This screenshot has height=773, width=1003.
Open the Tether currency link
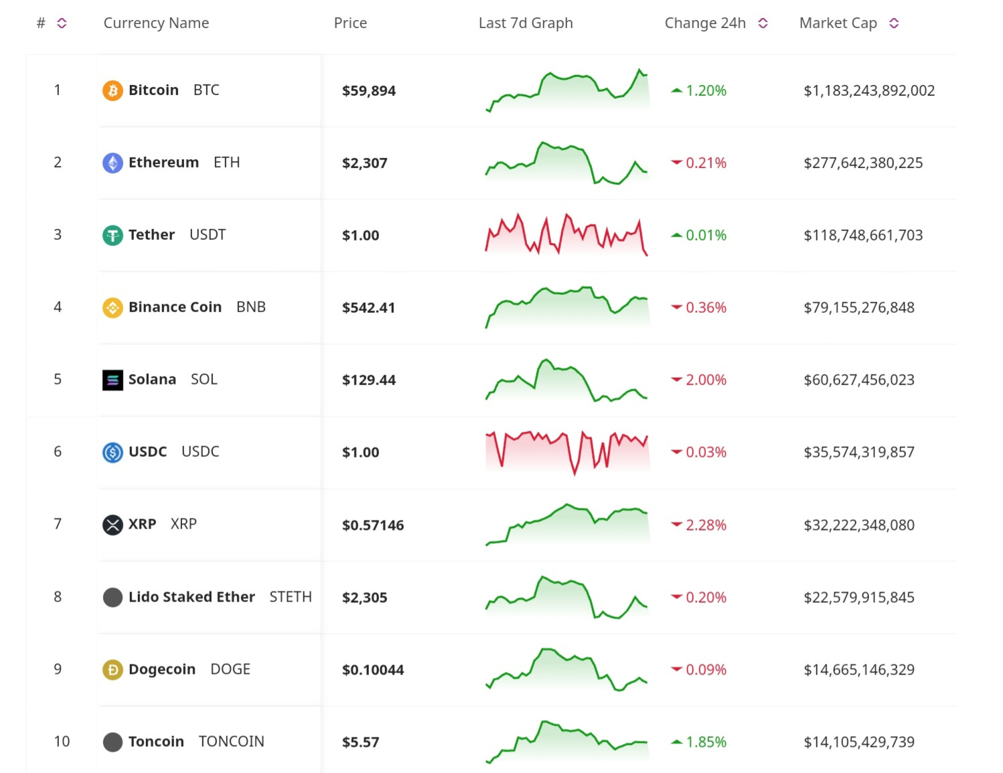pos(151,234)
